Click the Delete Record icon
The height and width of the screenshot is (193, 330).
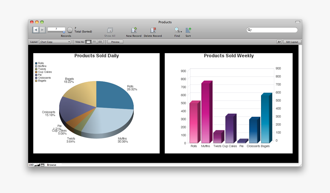click(x=153, y=30)
